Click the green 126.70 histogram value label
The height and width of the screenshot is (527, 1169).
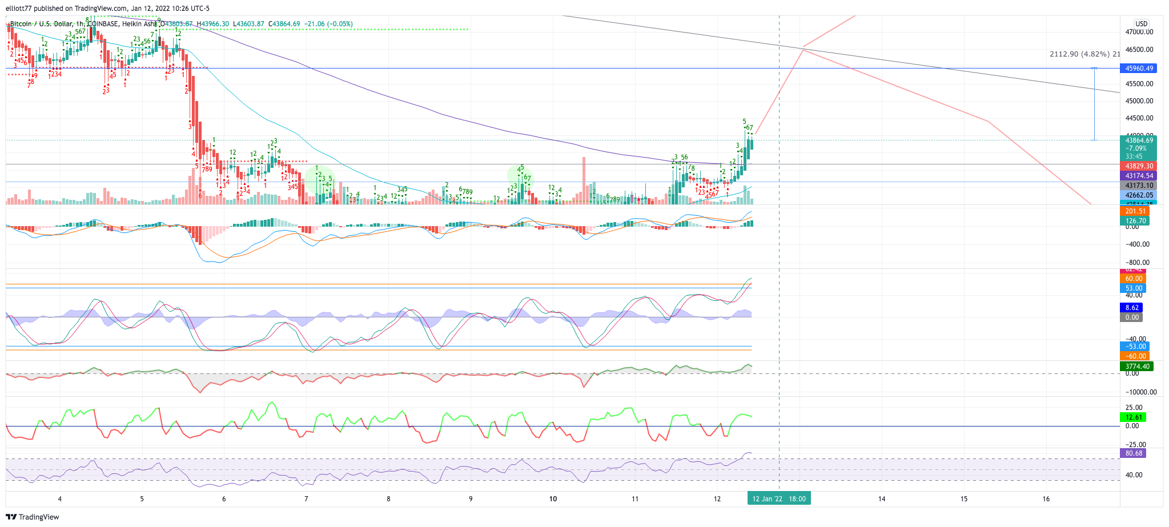(1135, 221)
